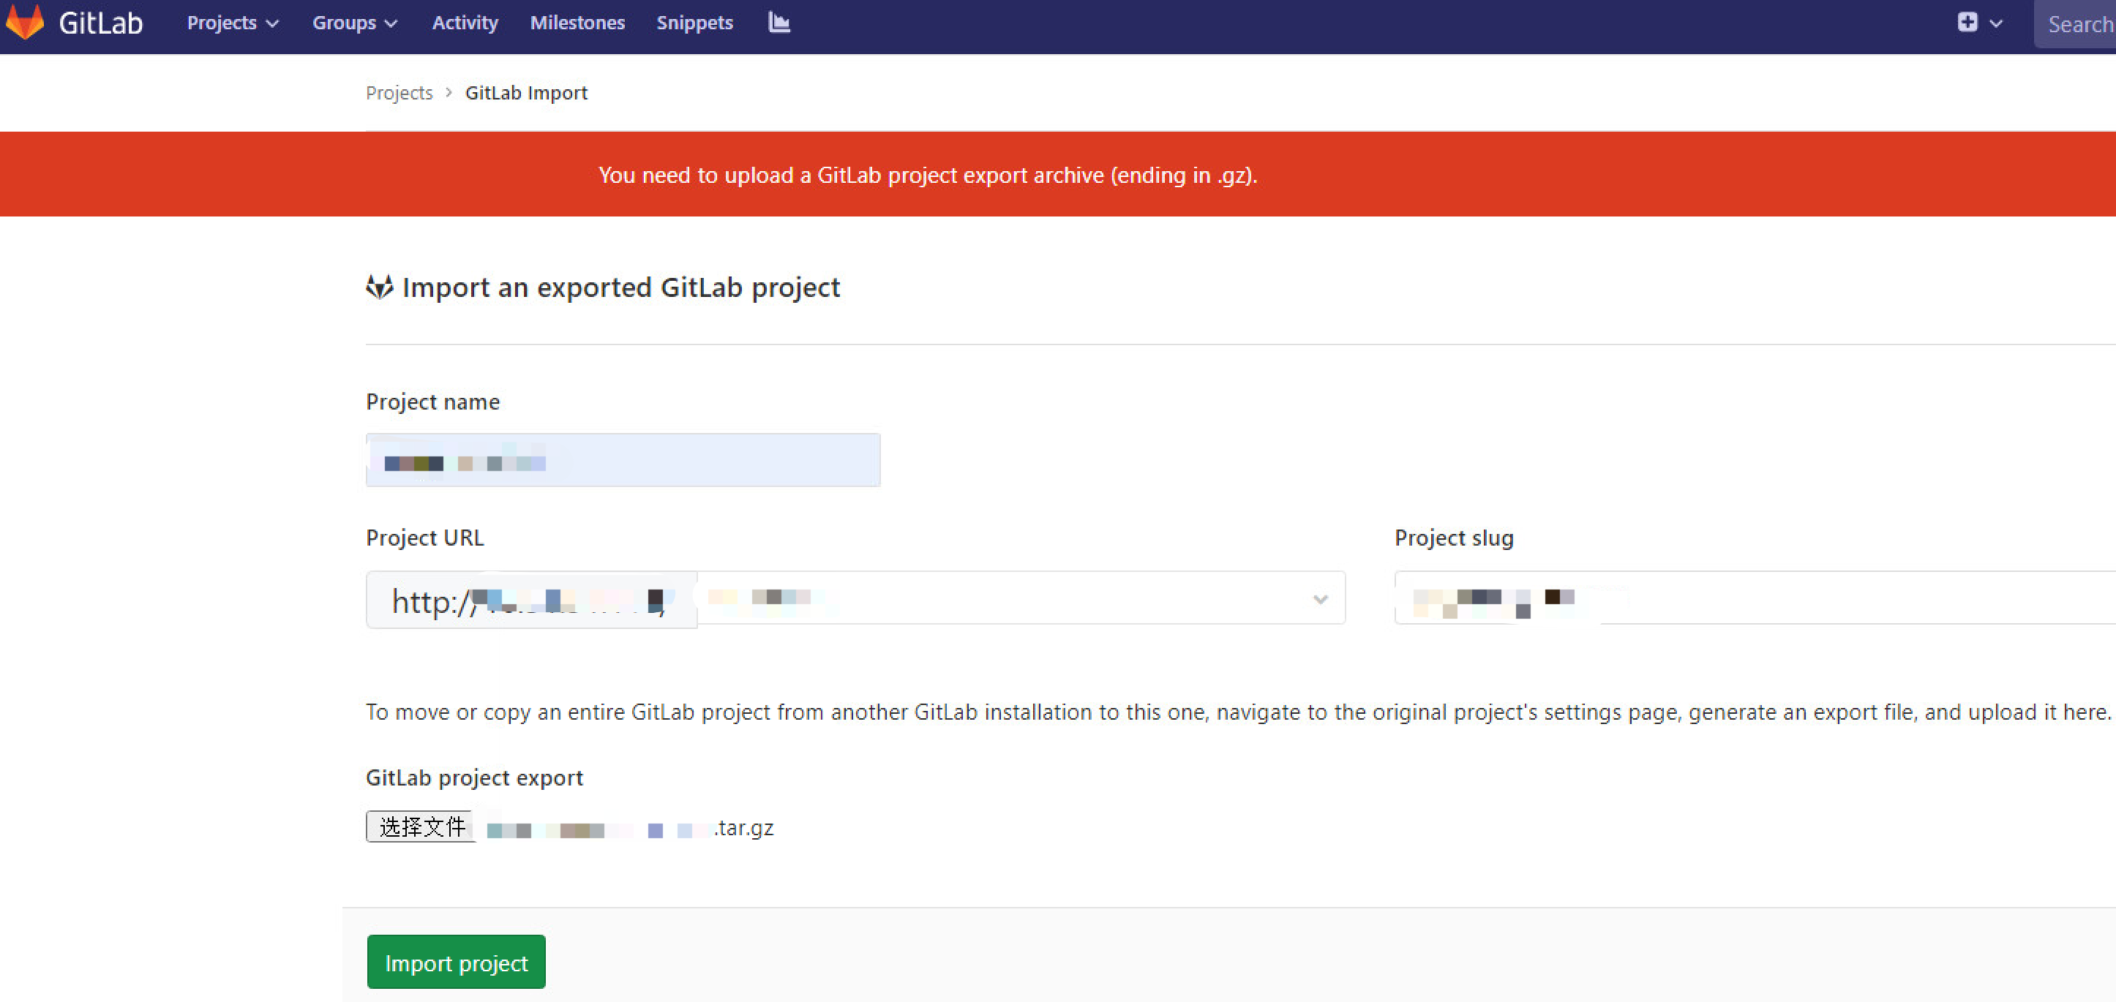Image resolution: width=2116 pixels, height=1002 pixels.
Task: Focus the Project name input field
Action: [623, 460]
